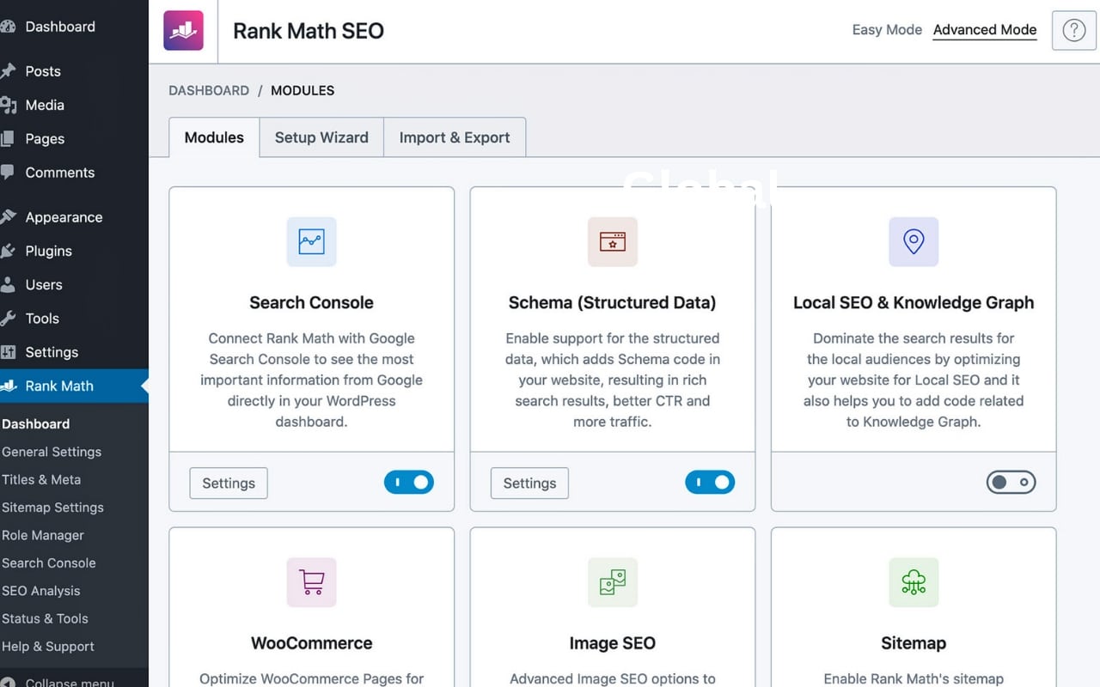Enable the Local SEO & Knowledge Graph toggle
Screen dimensions: 1100x687
click(1011, 483)
